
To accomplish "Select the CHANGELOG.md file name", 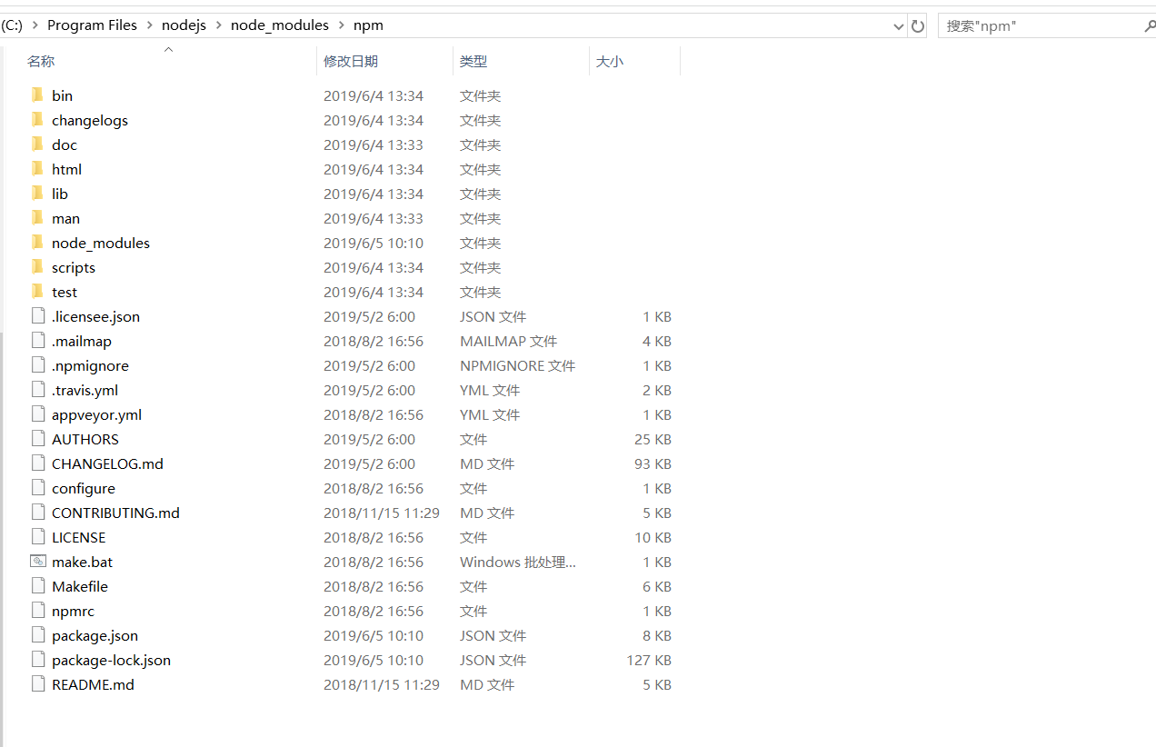I will (107, 463).
